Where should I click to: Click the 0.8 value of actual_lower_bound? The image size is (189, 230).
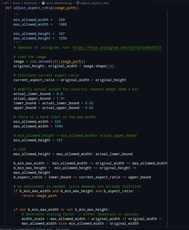tap(60, 94)
